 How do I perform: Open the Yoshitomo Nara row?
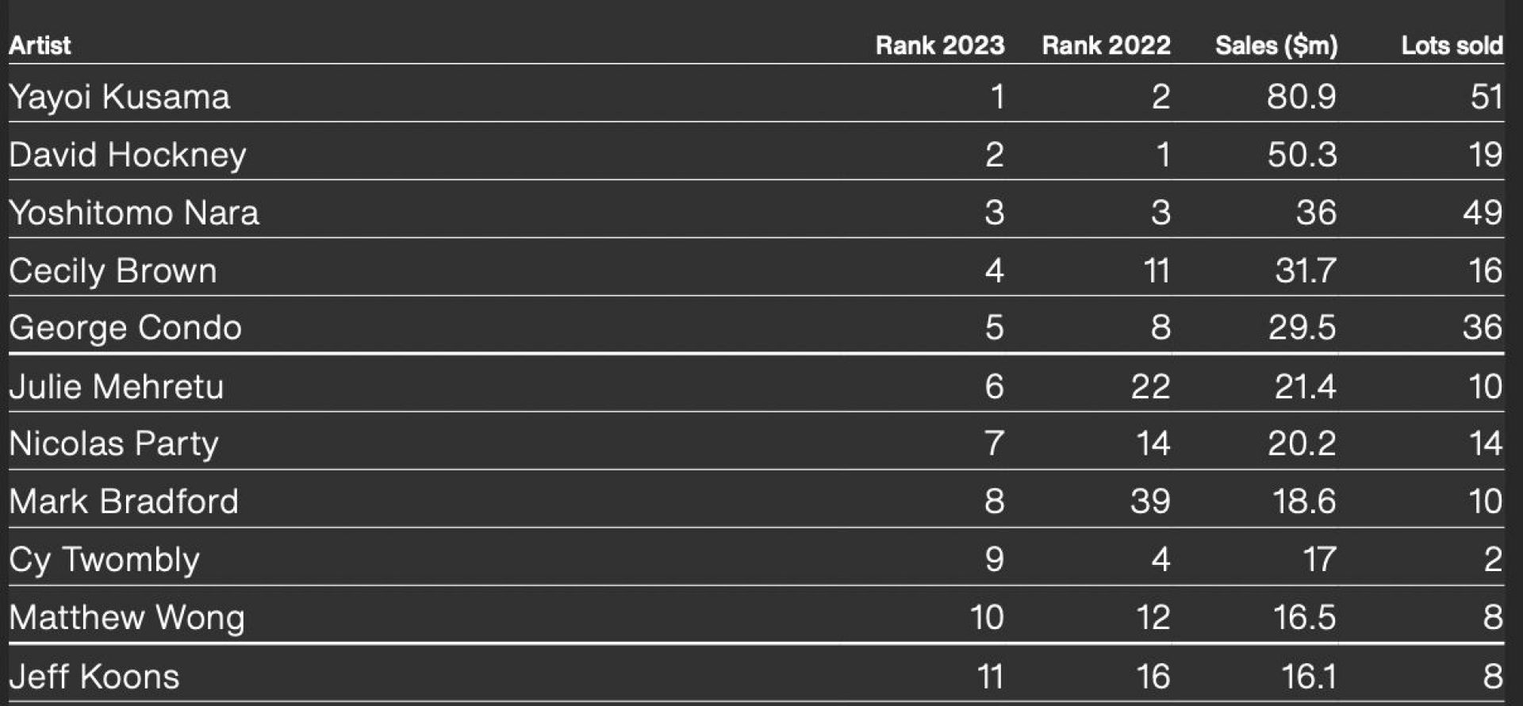tap(134, 213)
